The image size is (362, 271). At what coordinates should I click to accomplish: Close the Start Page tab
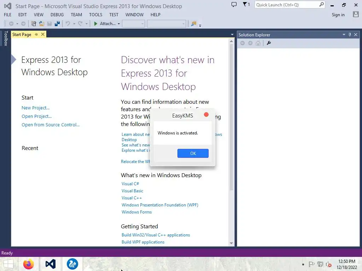coord(43,34)
